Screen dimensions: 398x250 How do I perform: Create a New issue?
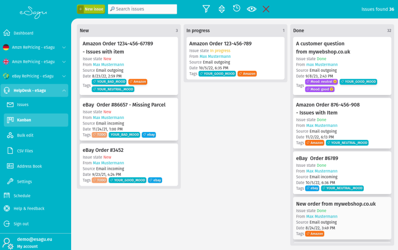pyautogui.click(x=91, y=9)
